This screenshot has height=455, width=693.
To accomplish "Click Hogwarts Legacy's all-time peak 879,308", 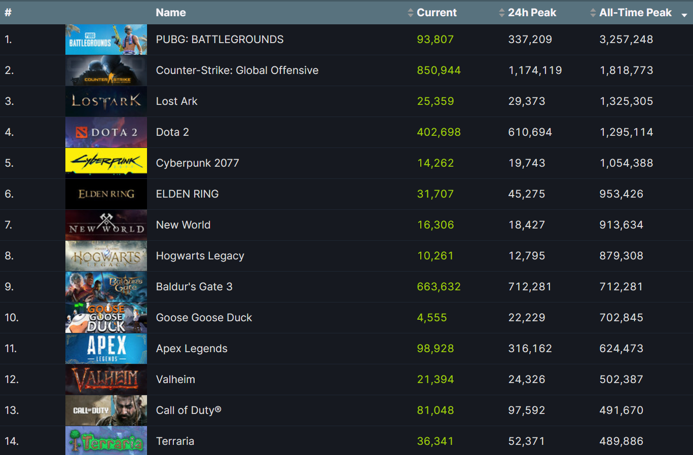I will click(x=621, y=256).
